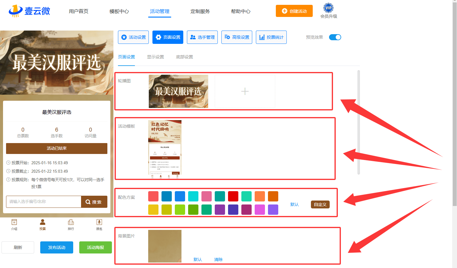
Task: Open the 选手管理 section
Action: pyautogui.click(x=202, y=37)
